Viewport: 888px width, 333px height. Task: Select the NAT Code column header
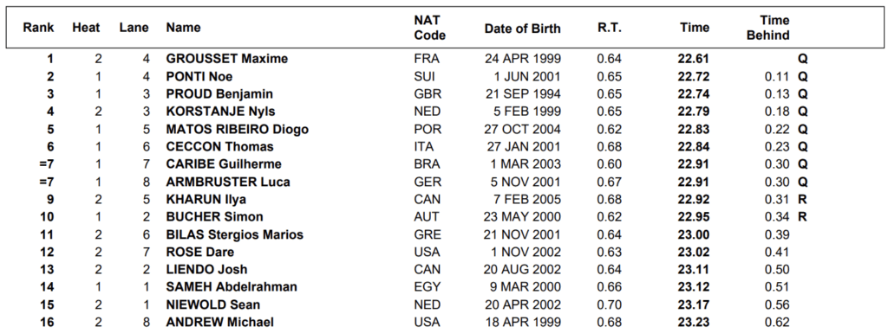429,28
